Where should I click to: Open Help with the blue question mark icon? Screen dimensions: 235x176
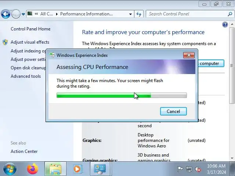point(225,25)
